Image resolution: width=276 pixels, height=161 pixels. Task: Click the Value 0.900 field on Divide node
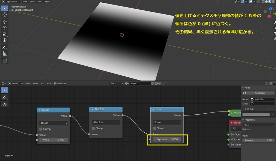53,140
